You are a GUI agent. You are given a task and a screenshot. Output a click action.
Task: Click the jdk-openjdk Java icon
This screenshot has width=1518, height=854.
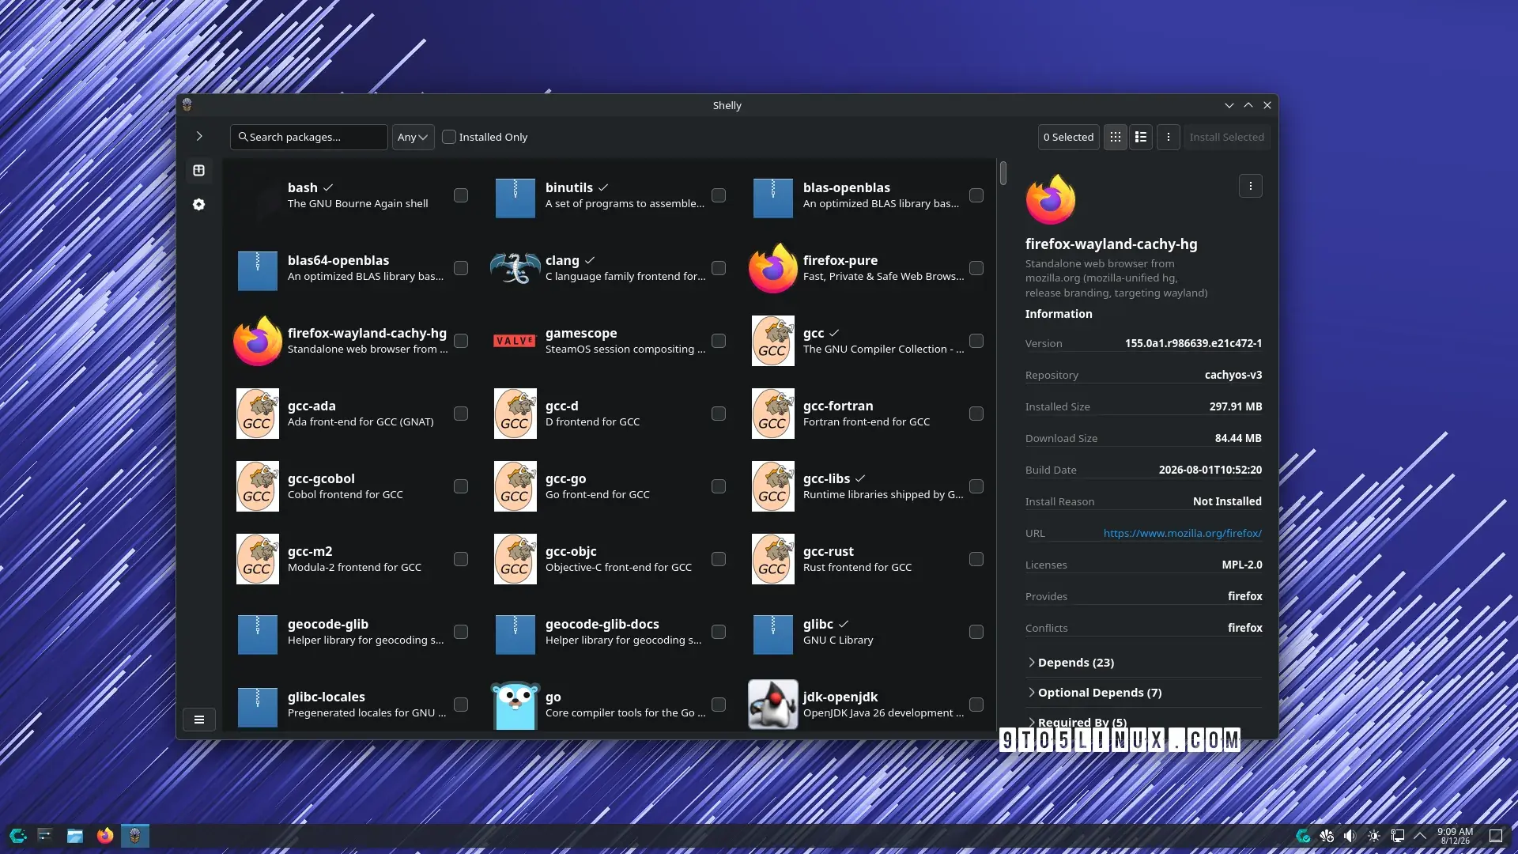click(773, 704)
